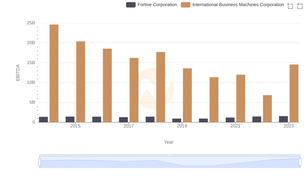Click the 25B y-axis label
The width and height of the screenshot is (307, 177).
[x=31, y=23]
